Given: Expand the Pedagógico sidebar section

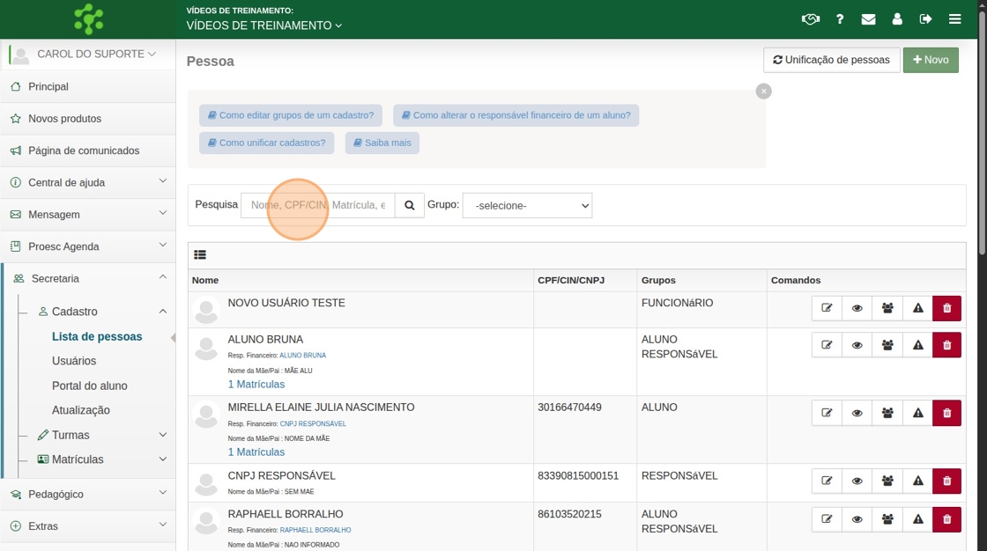Looking at the screenshot, I should pos(88,495).
